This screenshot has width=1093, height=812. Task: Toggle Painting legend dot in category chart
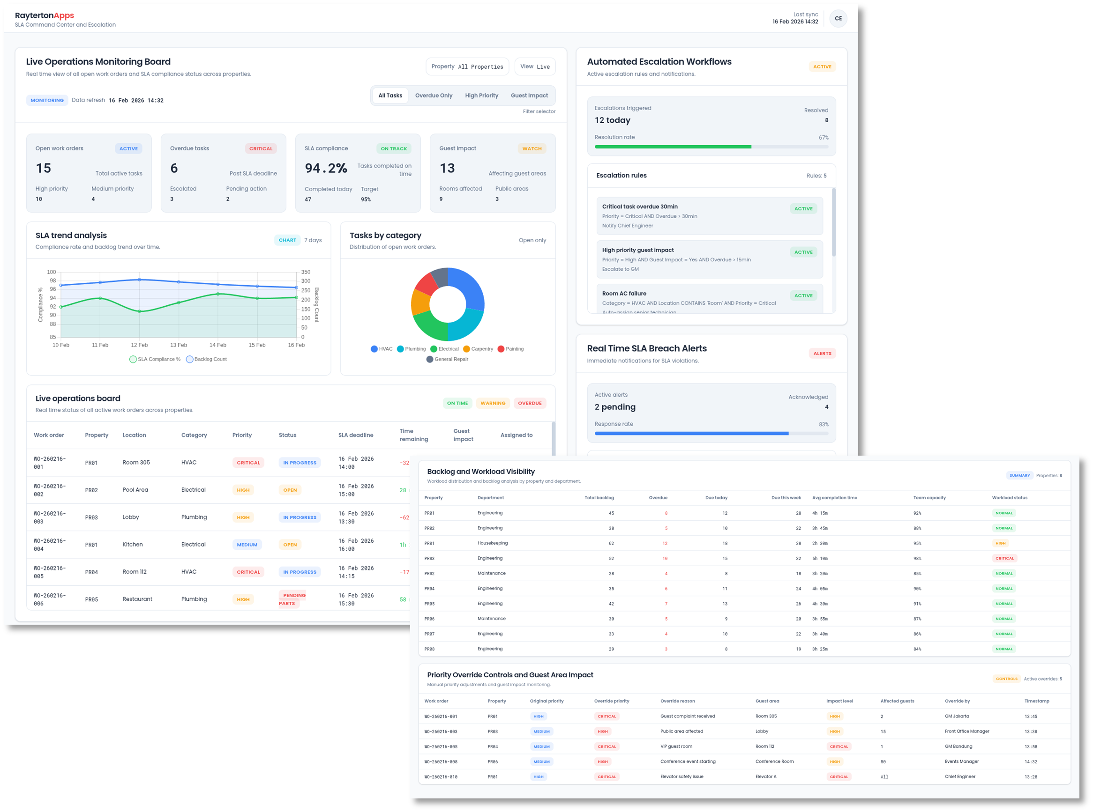pos(501,349)
